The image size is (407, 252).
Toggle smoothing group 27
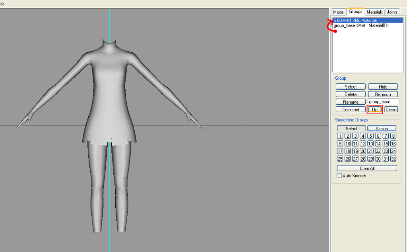point(355,159)
